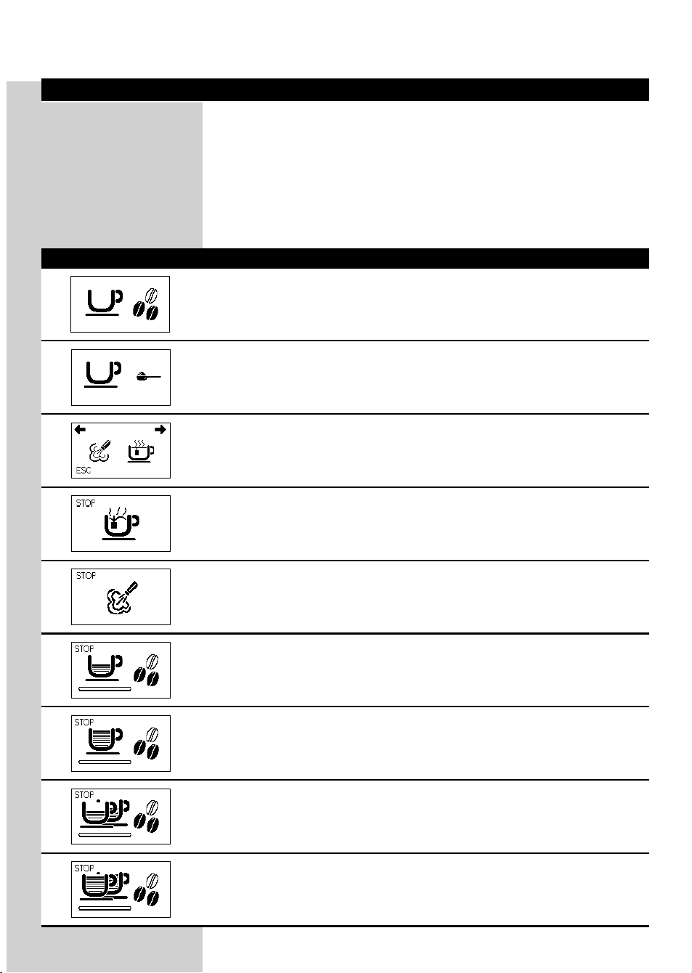
Task: Click the progress bar beneath the full single cup
Action: click(105, 762)
